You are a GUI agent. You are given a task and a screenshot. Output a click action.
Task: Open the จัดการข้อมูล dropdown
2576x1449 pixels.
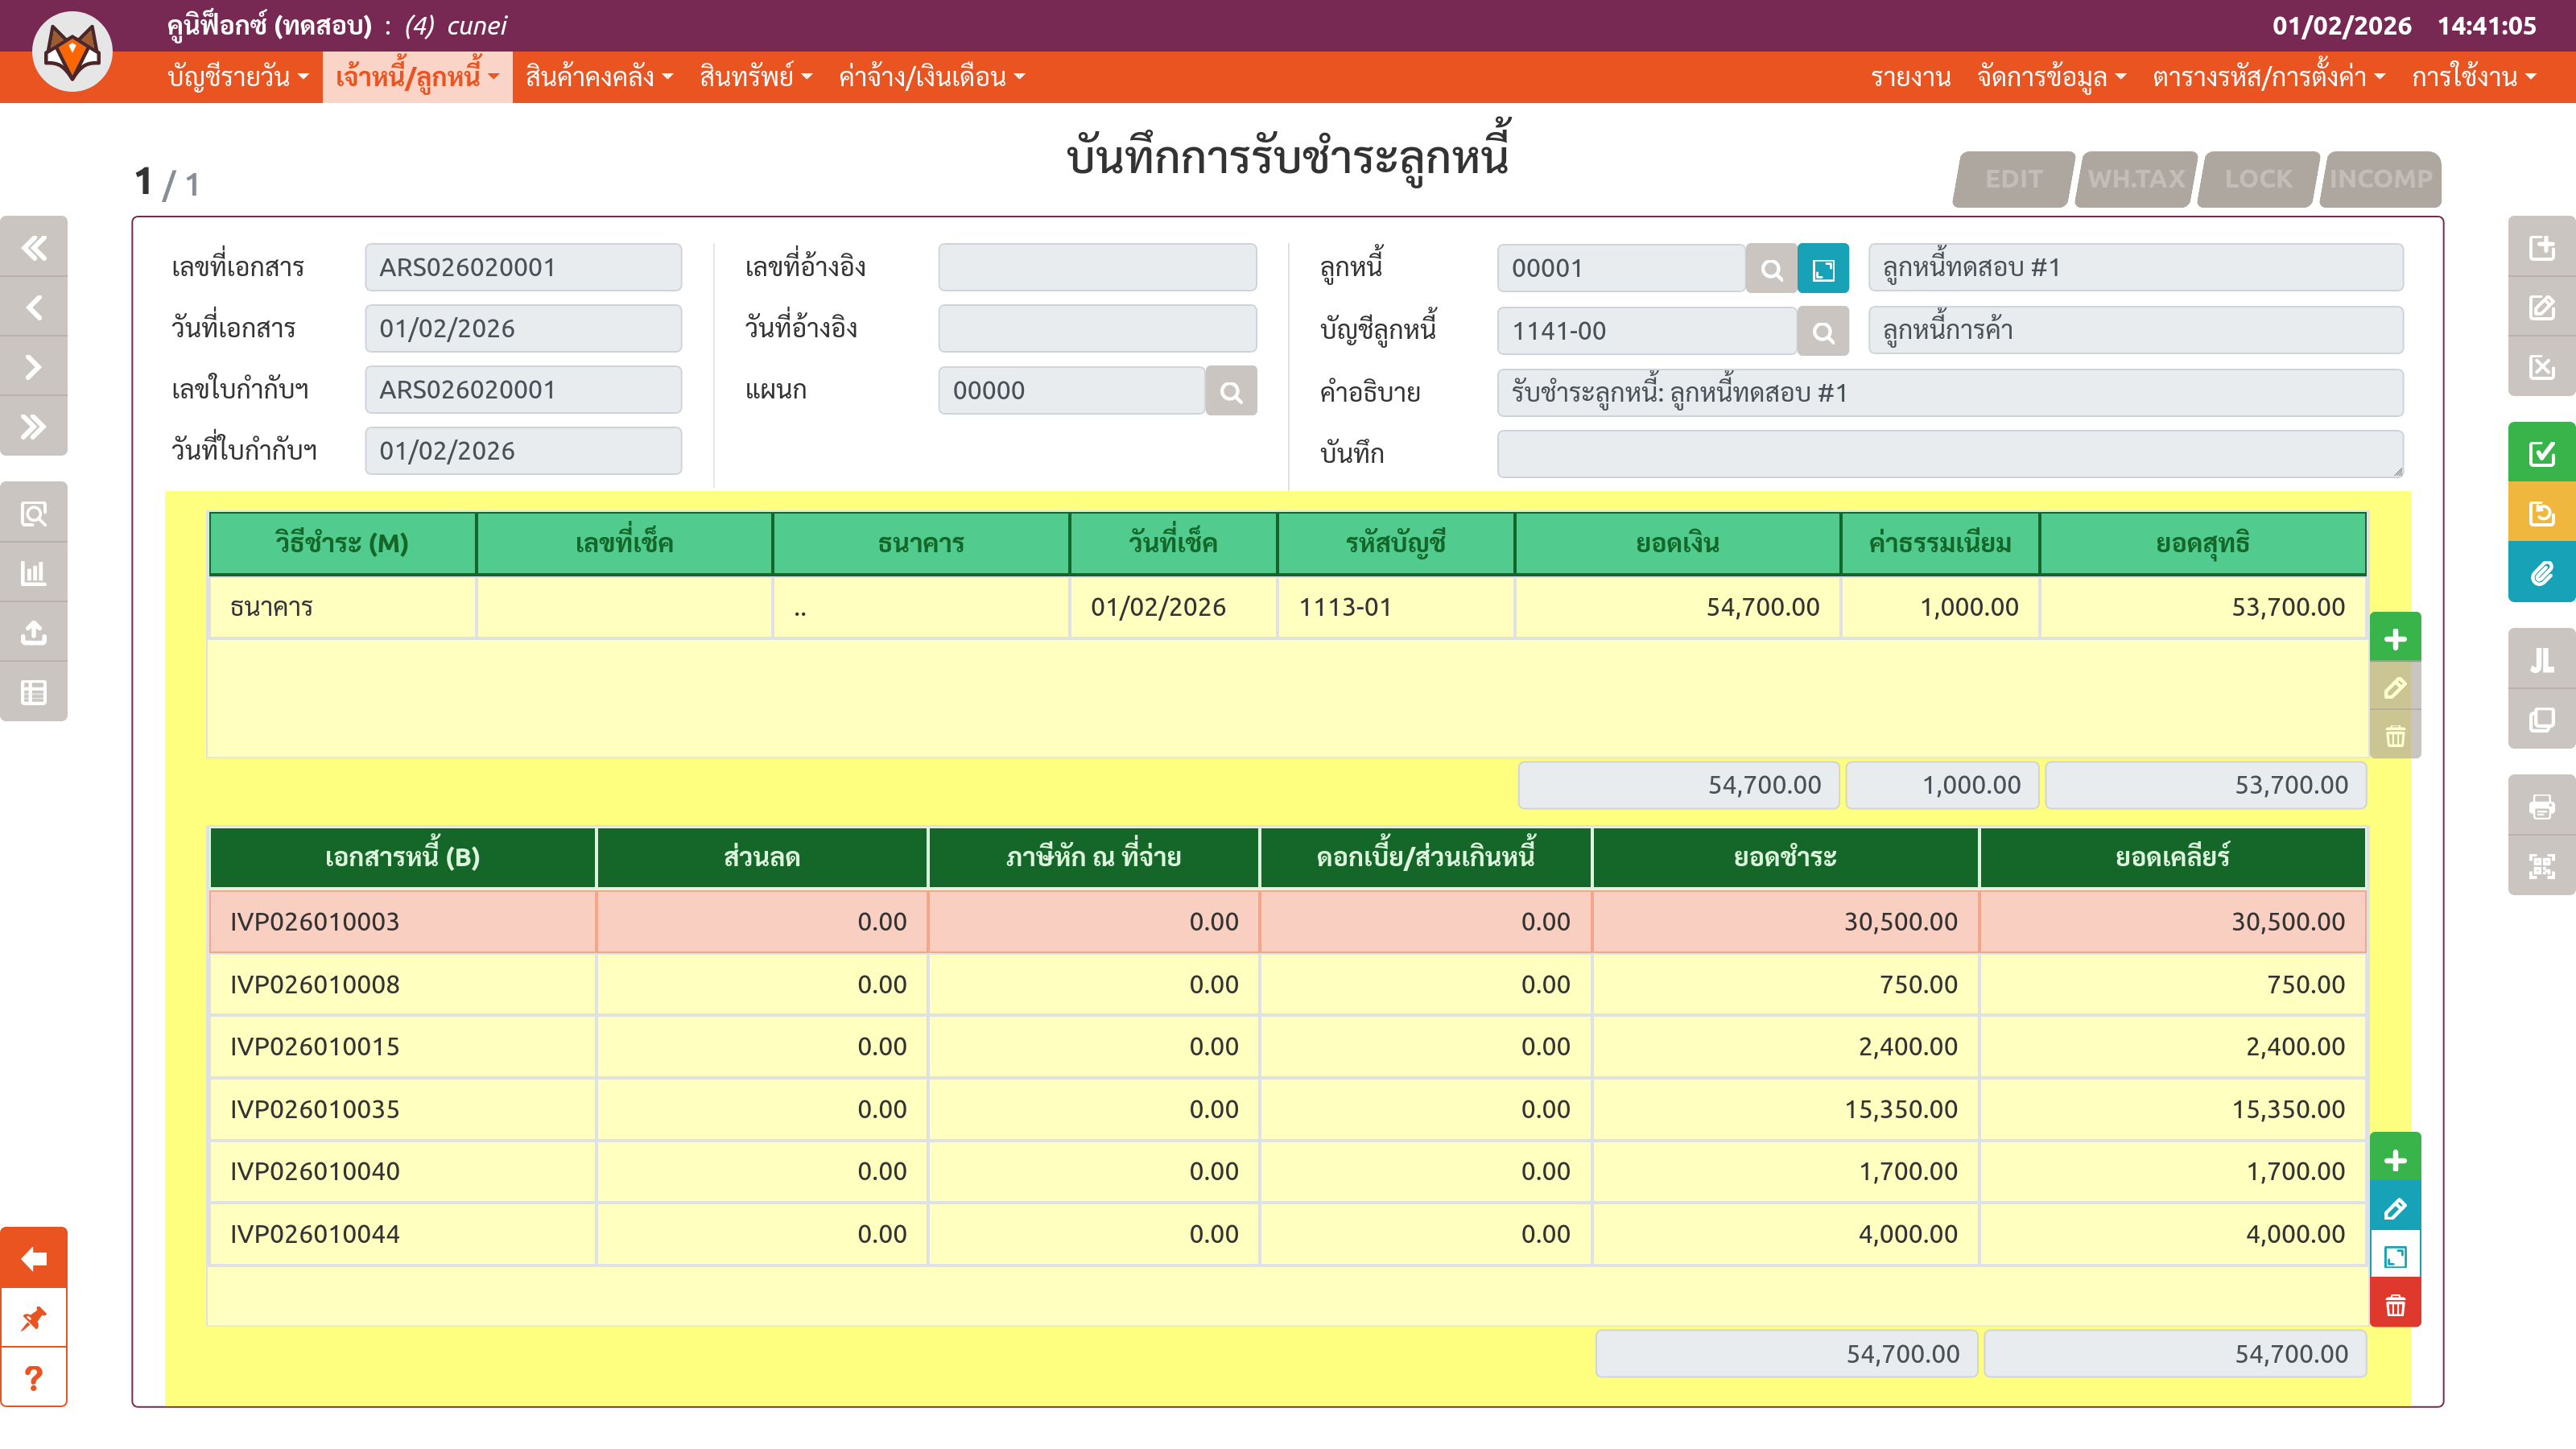pyautogui.click(x=2051, y=77)
